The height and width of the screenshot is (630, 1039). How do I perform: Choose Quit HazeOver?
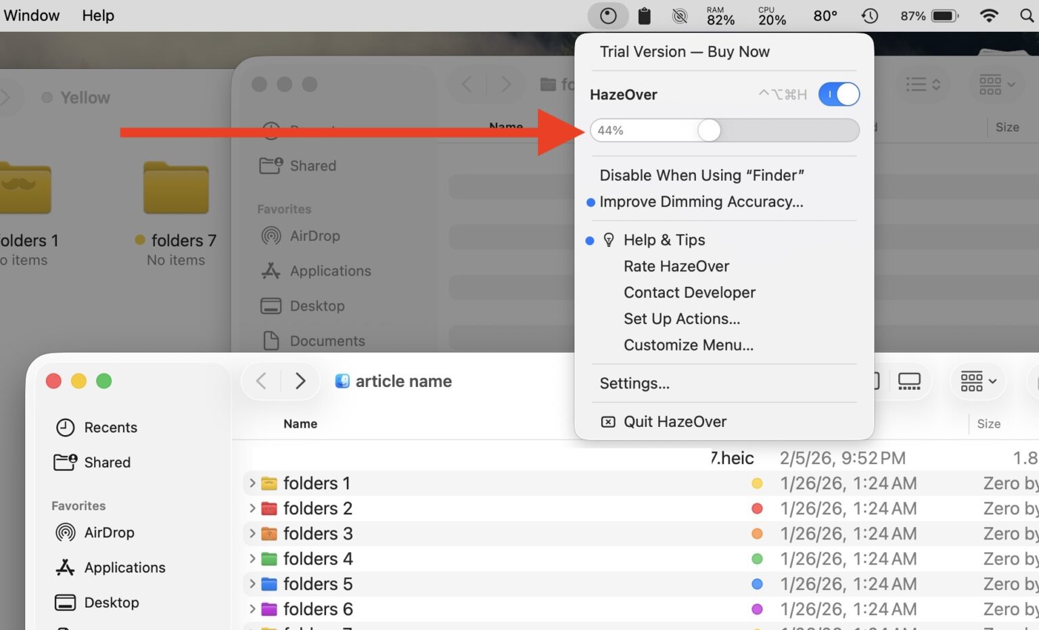pyautogui.click(x=675, y=422)
